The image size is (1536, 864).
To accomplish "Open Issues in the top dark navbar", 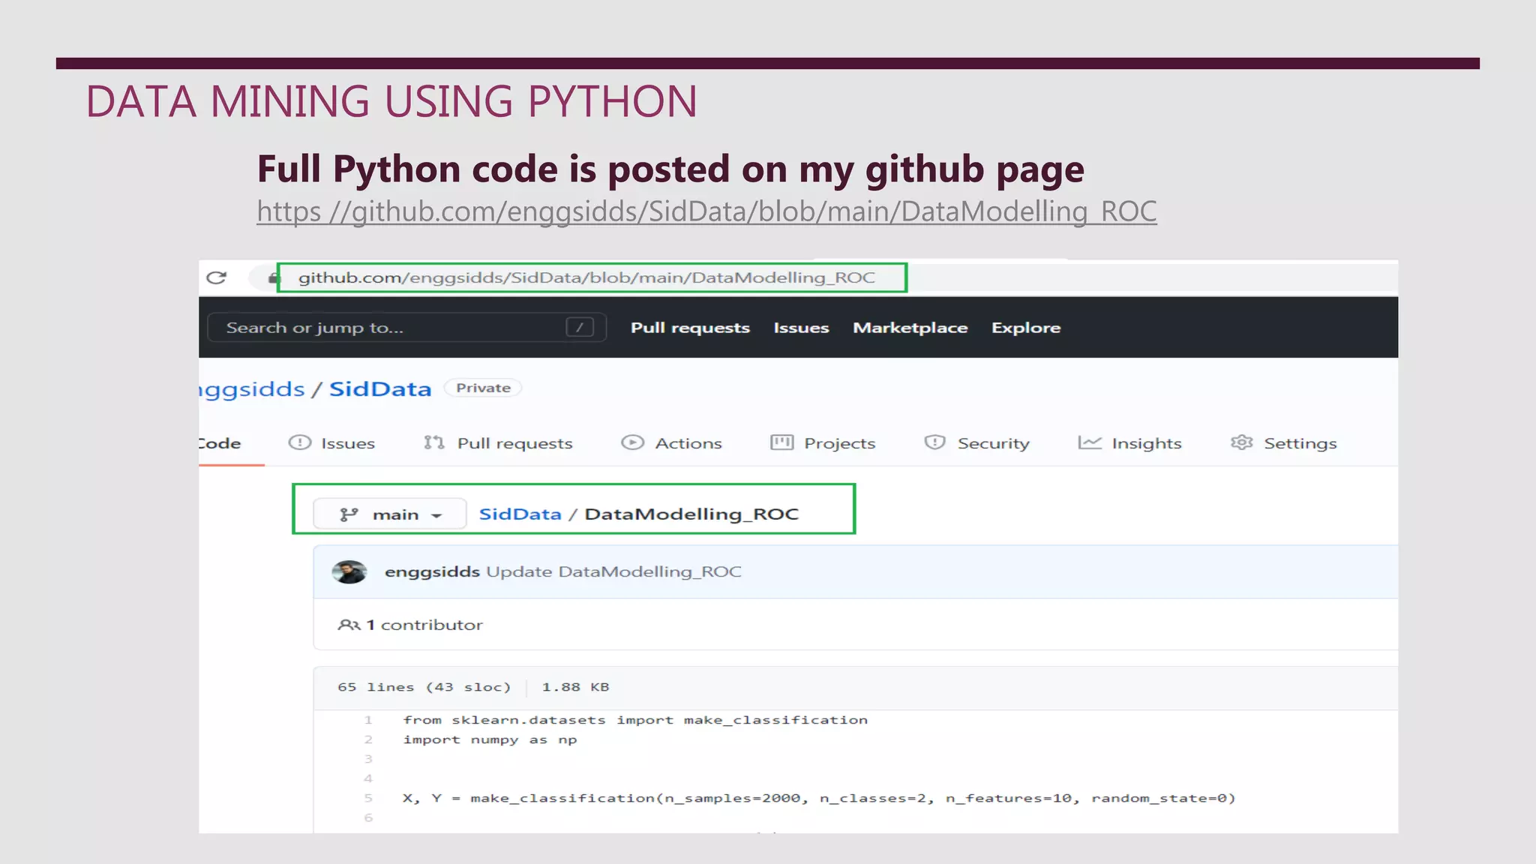I will click(801, 328).
